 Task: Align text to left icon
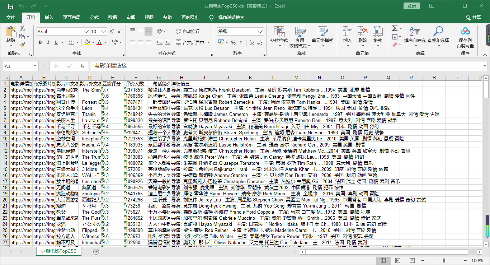133,42
